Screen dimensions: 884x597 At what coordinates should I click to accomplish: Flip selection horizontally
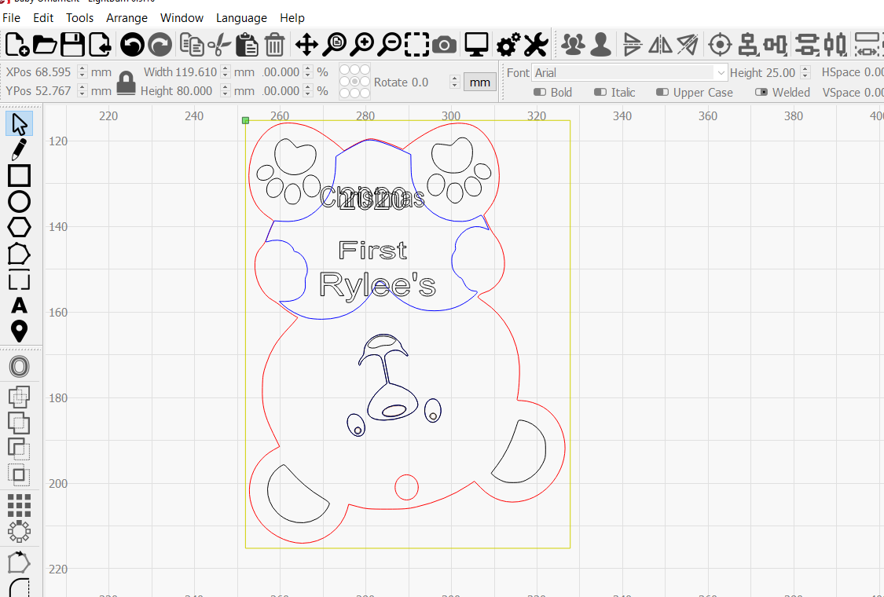(x=660, y=45)
